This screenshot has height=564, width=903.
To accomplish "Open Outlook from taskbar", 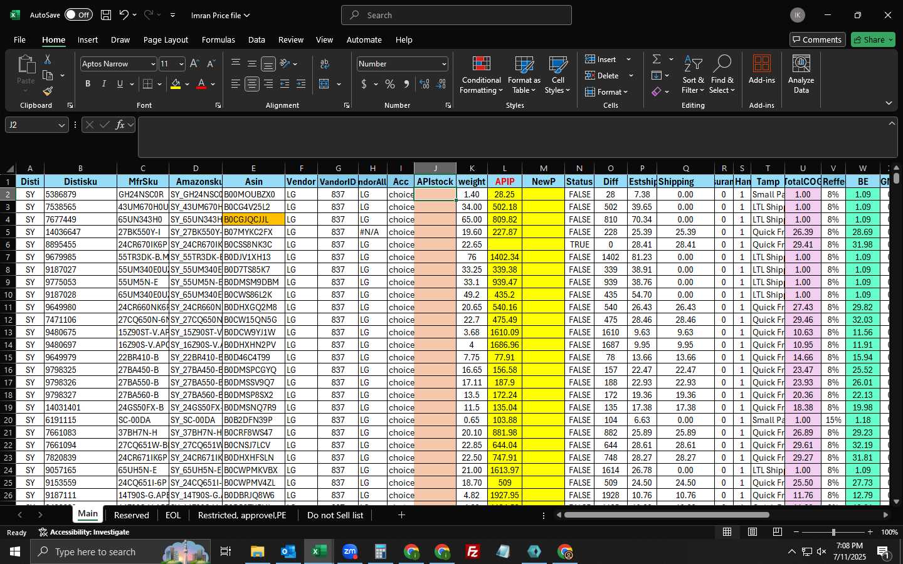I will [x=288, y=551].
